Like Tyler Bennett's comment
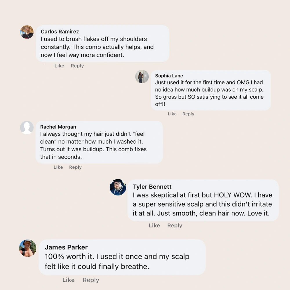The height and width of the screenshot is (290, 290). point(154,226)
